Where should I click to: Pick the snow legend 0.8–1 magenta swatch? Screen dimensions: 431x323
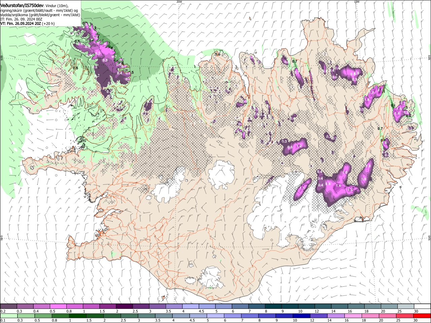pos(74,307)
